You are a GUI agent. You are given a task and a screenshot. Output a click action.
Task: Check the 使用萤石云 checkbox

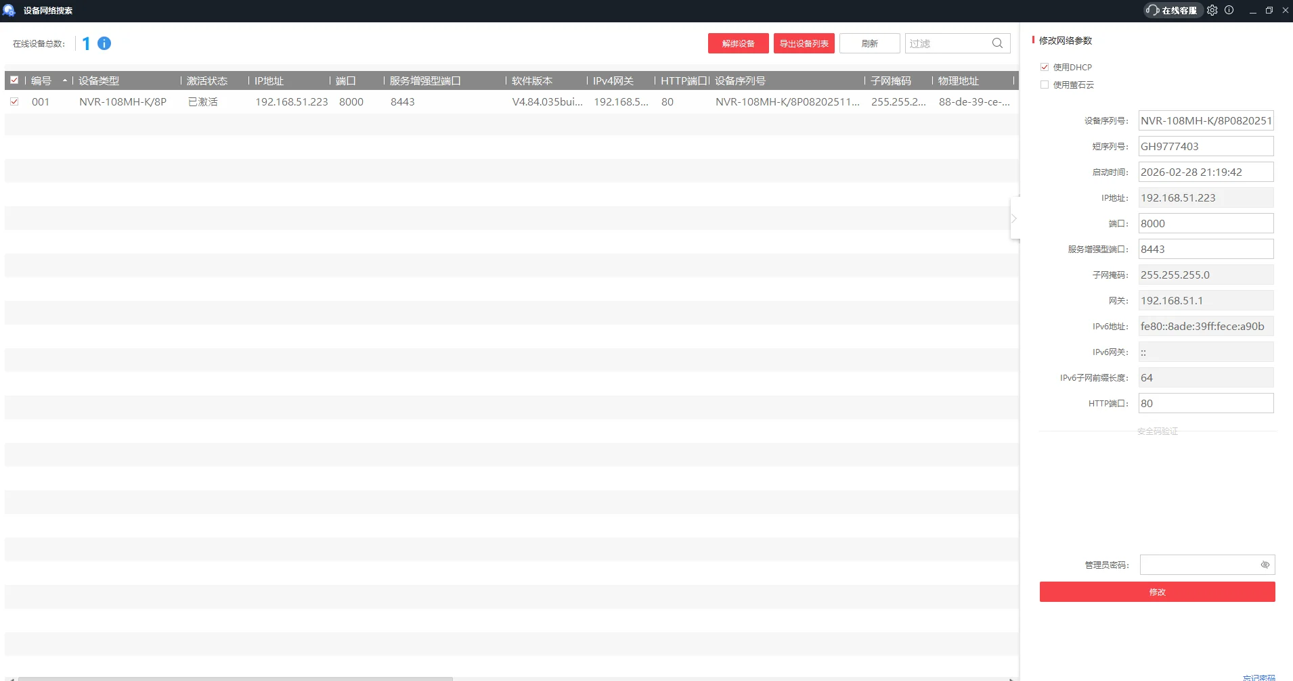click(x=1045, y=85)
